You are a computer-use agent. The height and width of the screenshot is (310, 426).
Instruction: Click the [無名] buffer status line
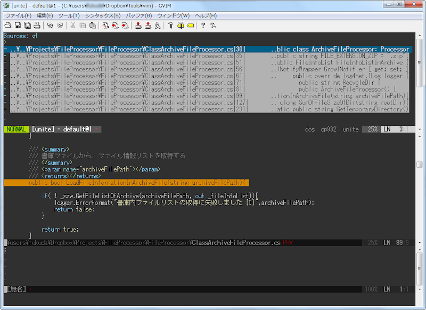coord(183,289)
